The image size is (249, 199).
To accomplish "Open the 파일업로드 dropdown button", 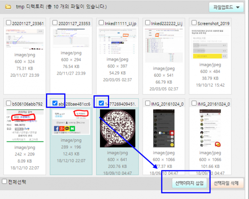I will point(227,7).
